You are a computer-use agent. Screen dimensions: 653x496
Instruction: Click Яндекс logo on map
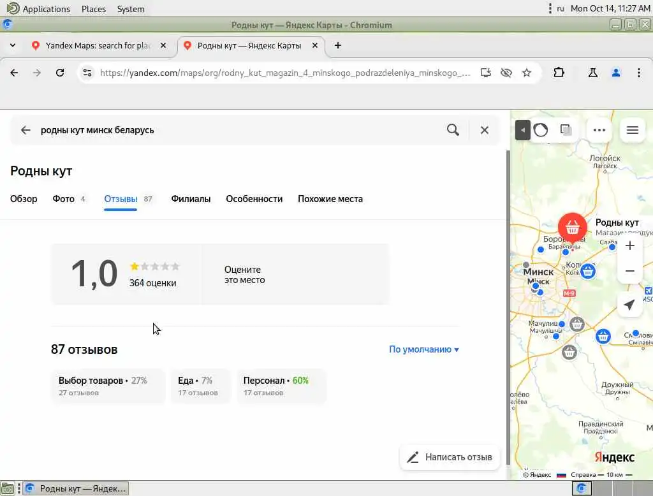[614, 457]
